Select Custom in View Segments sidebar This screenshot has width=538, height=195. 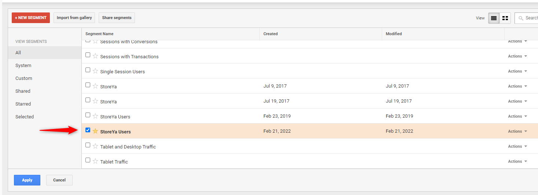click(x=24, y=78)
